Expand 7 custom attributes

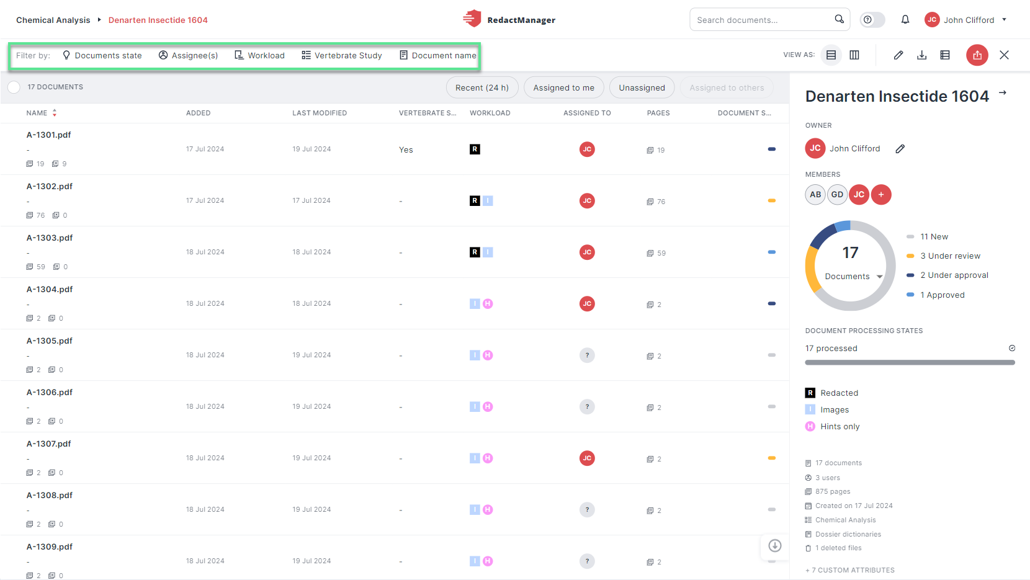(x=850, y=570)
